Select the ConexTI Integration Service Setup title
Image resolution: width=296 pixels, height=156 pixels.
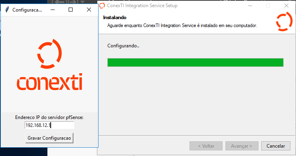142,6
